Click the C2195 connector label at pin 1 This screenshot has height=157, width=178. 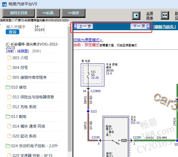pyautogui.click(x=137, y=137)
